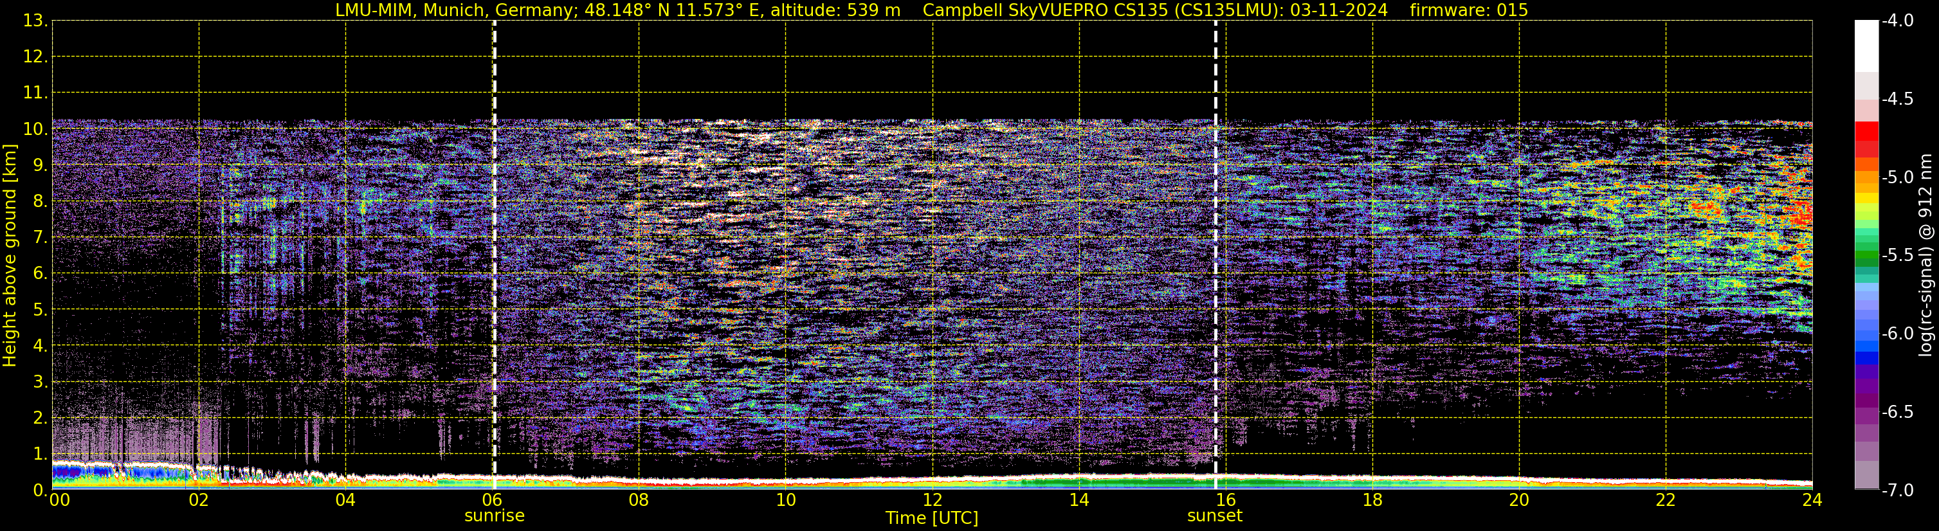Click the '16' time axis tick label

[1225, 500]
